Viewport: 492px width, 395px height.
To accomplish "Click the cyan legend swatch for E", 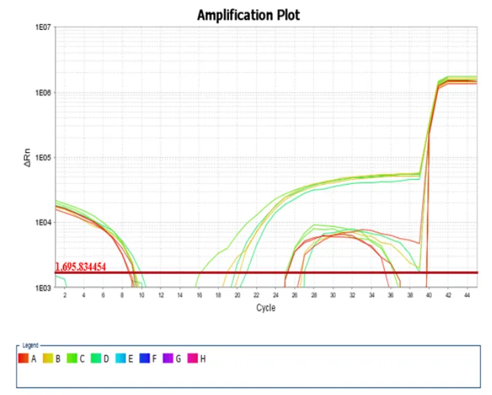I will click(x=121, y=358).
